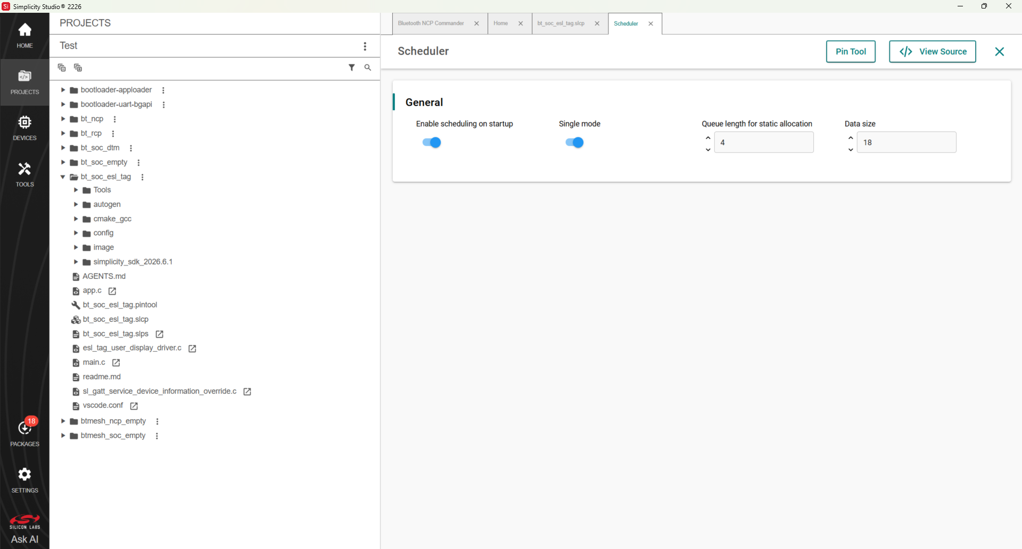Click the collapse all projects icon
The height and width of the screenshot is (549, 1022).
tap(62, 68)
